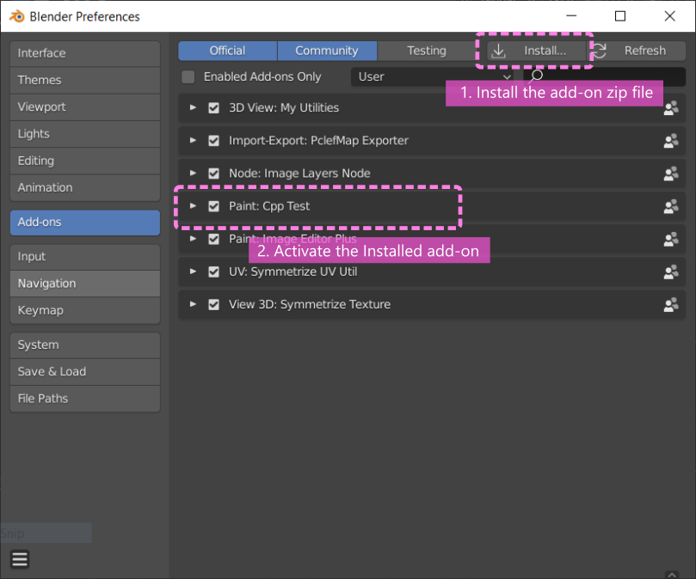Disable the Node: Image Layers Node add-on
The image size is (696, 579).
coord(213,174)
